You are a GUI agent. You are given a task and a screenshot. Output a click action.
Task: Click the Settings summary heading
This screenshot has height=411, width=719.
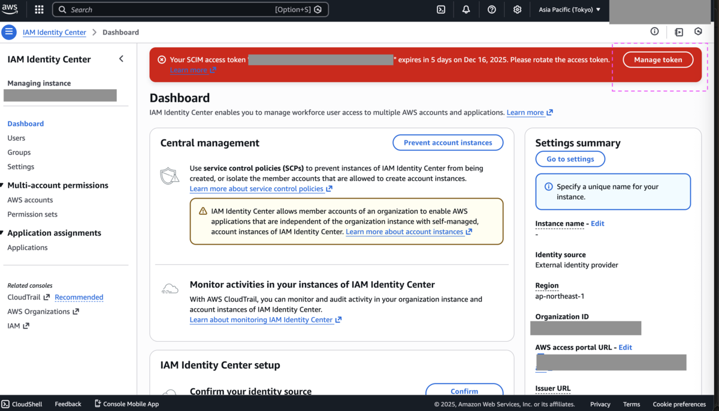coord(578,143)
